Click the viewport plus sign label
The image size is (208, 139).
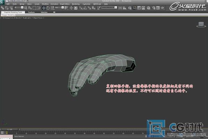pos(2,18)
